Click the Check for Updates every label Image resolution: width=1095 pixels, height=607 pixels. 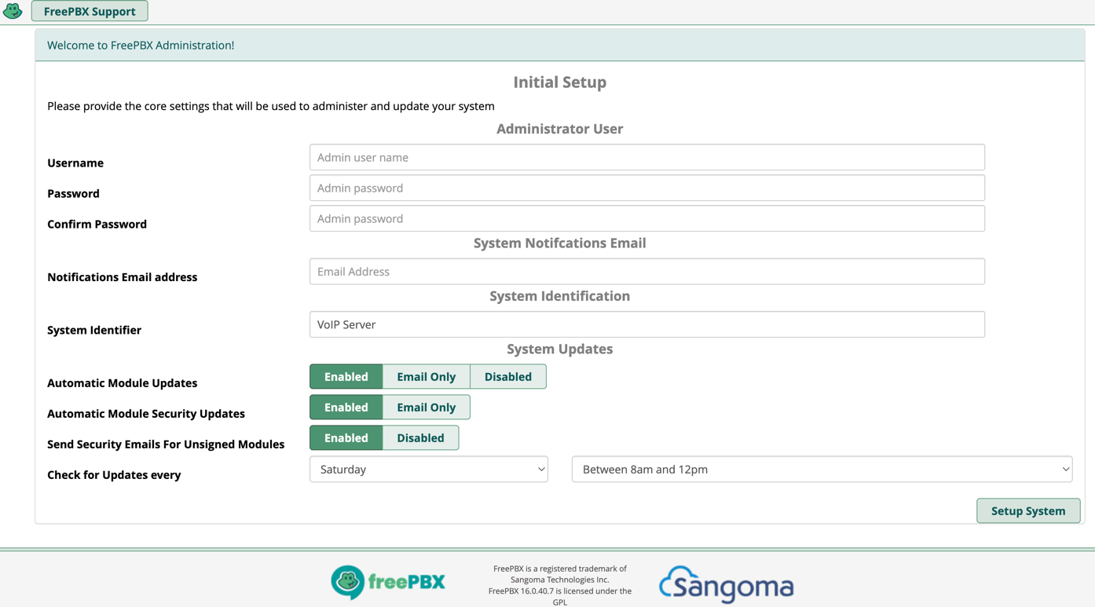114,475
